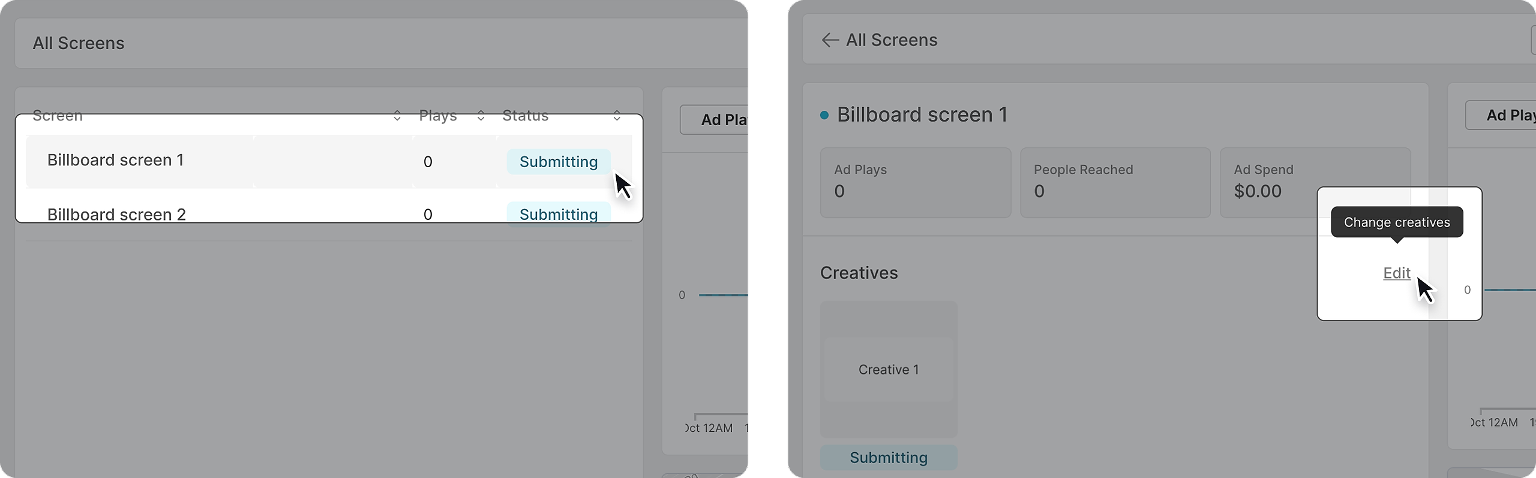Click the teal status dot by Billboard screen 1 title
The image size is (1536, 478).
tap(824, 115)
